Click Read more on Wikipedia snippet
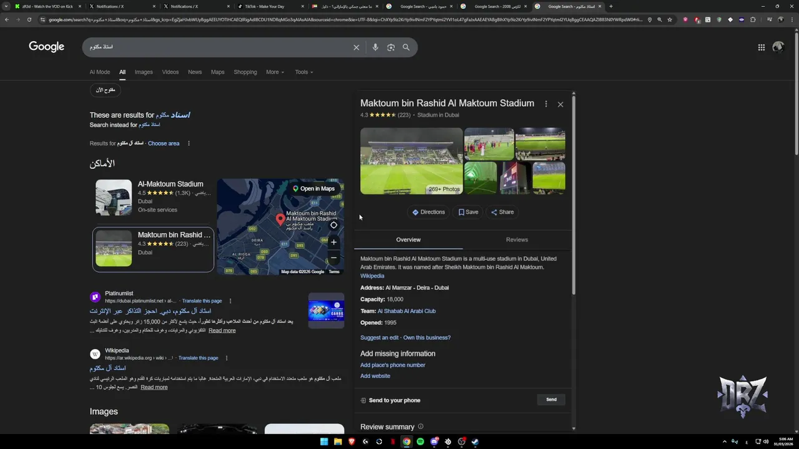Viewport: 799px width, 449px height. [x=154, y=387]
